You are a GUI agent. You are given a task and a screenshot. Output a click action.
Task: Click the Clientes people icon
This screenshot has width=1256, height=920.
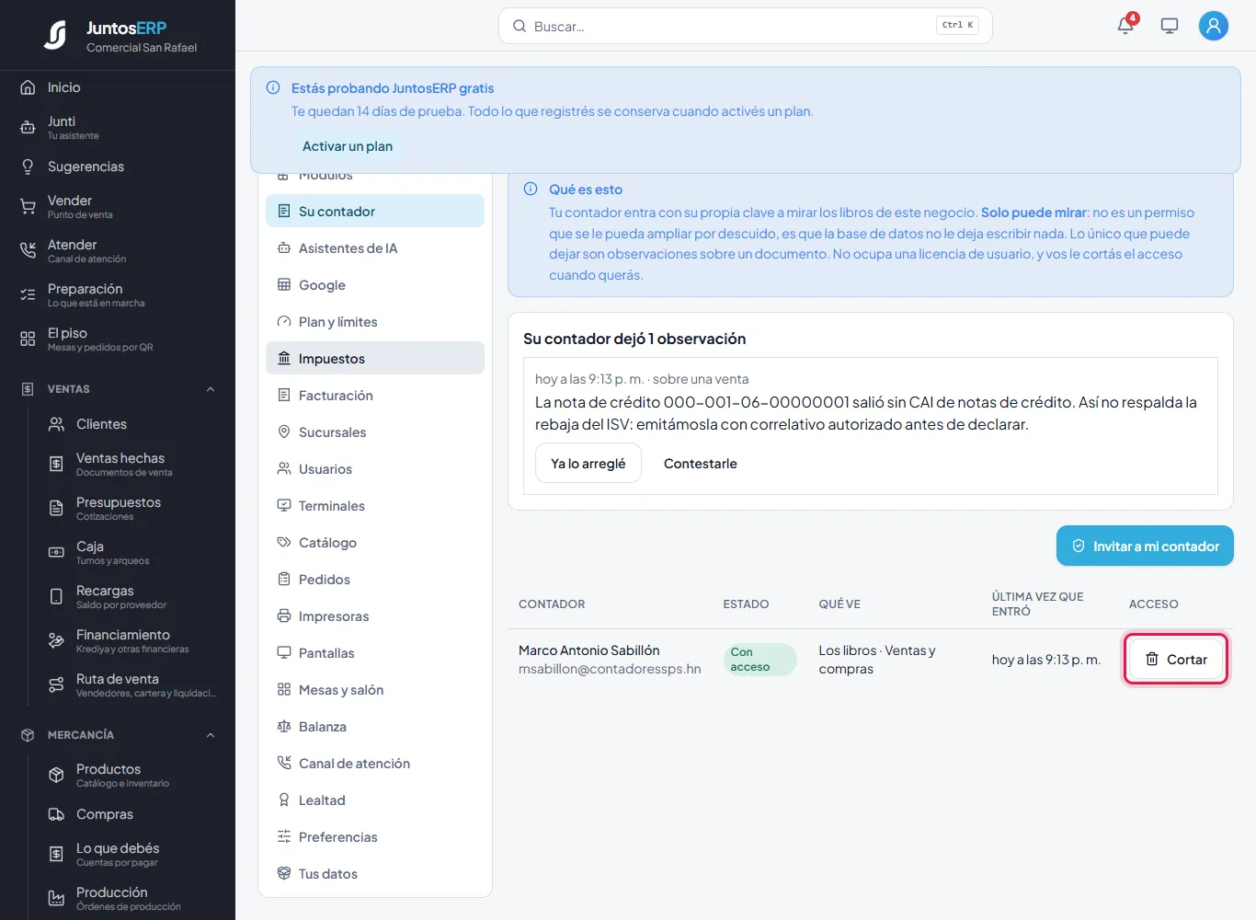coord(56,424)
